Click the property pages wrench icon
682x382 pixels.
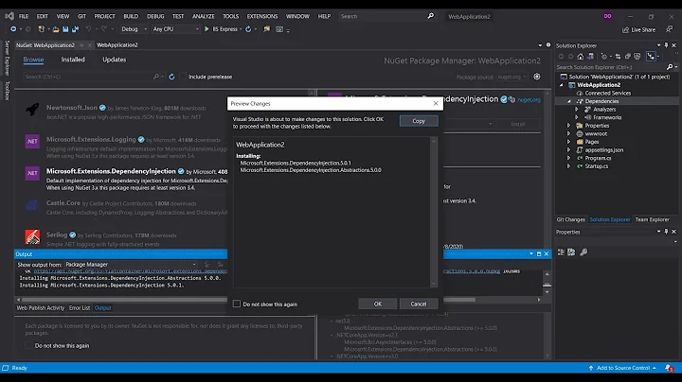583,252
